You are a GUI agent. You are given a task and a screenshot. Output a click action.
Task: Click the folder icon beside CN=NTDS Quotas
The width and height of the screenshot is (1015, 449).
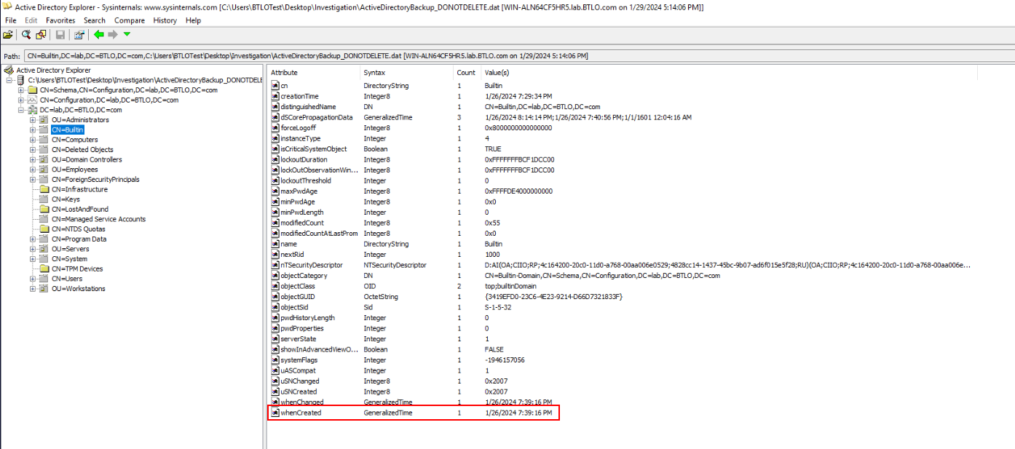point(44,229)
